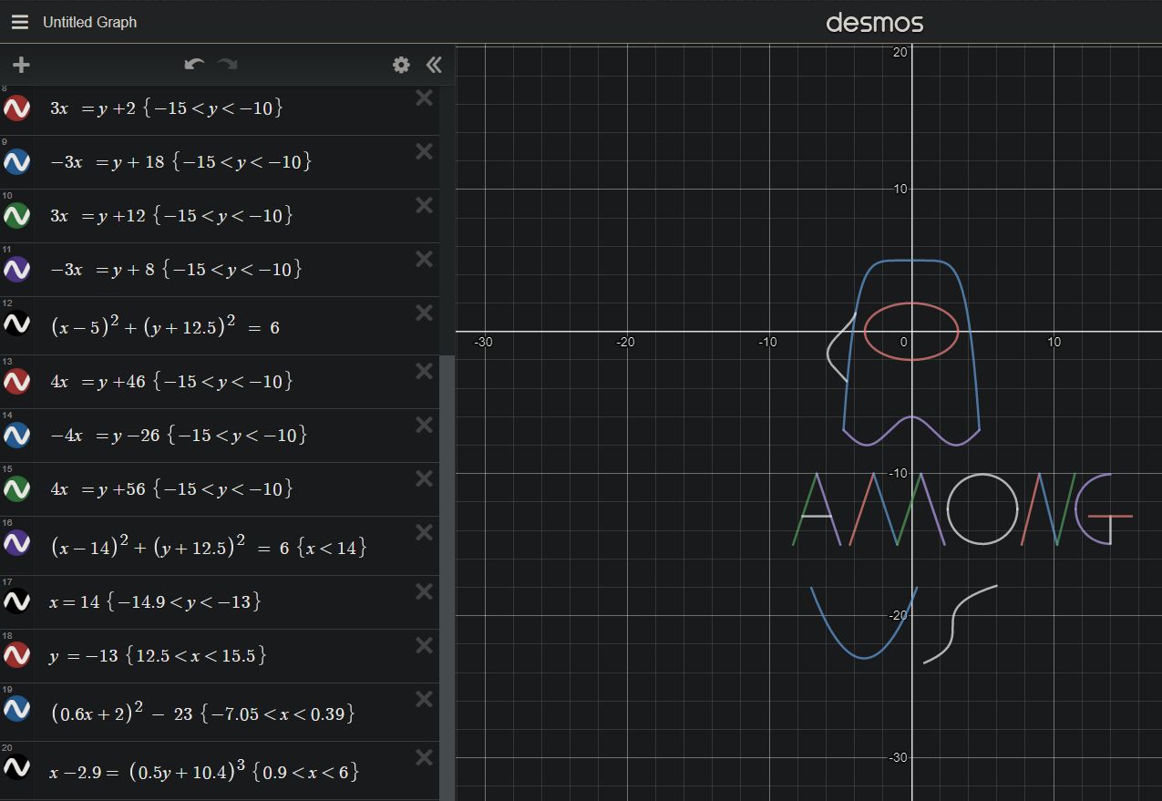Image resolution: width=1162 pixels, height=801 pixels.
Task: Hide the graph of expression 8
Action: (x=16, y=108)
